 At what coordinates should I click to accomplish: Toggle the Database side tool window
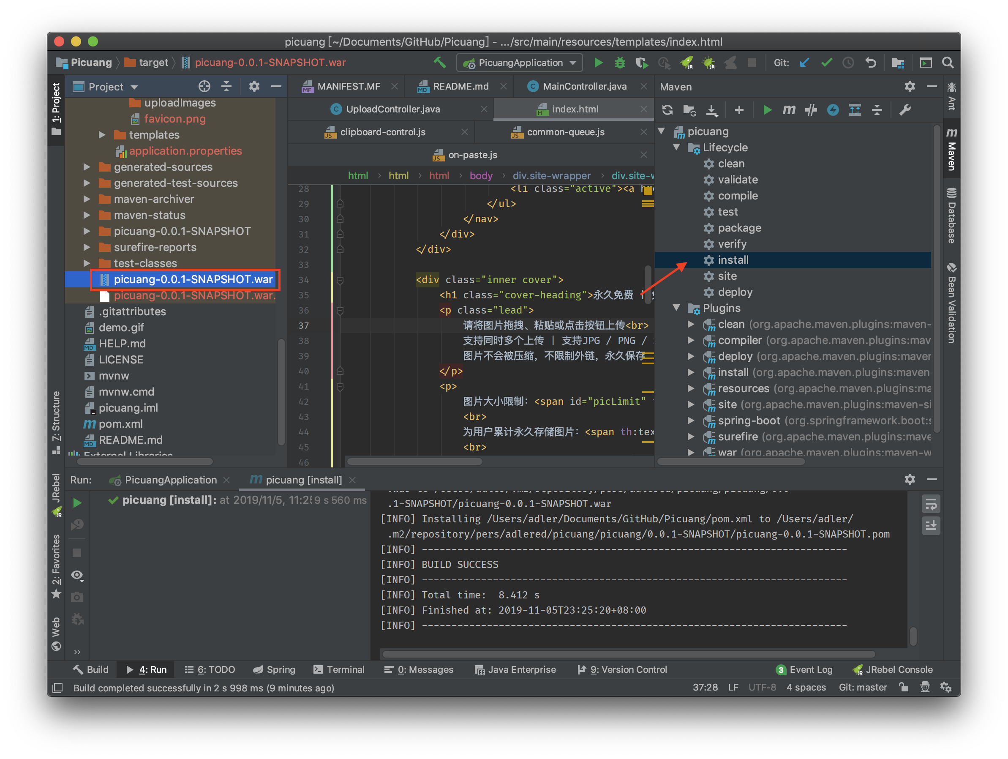point(951,215)
